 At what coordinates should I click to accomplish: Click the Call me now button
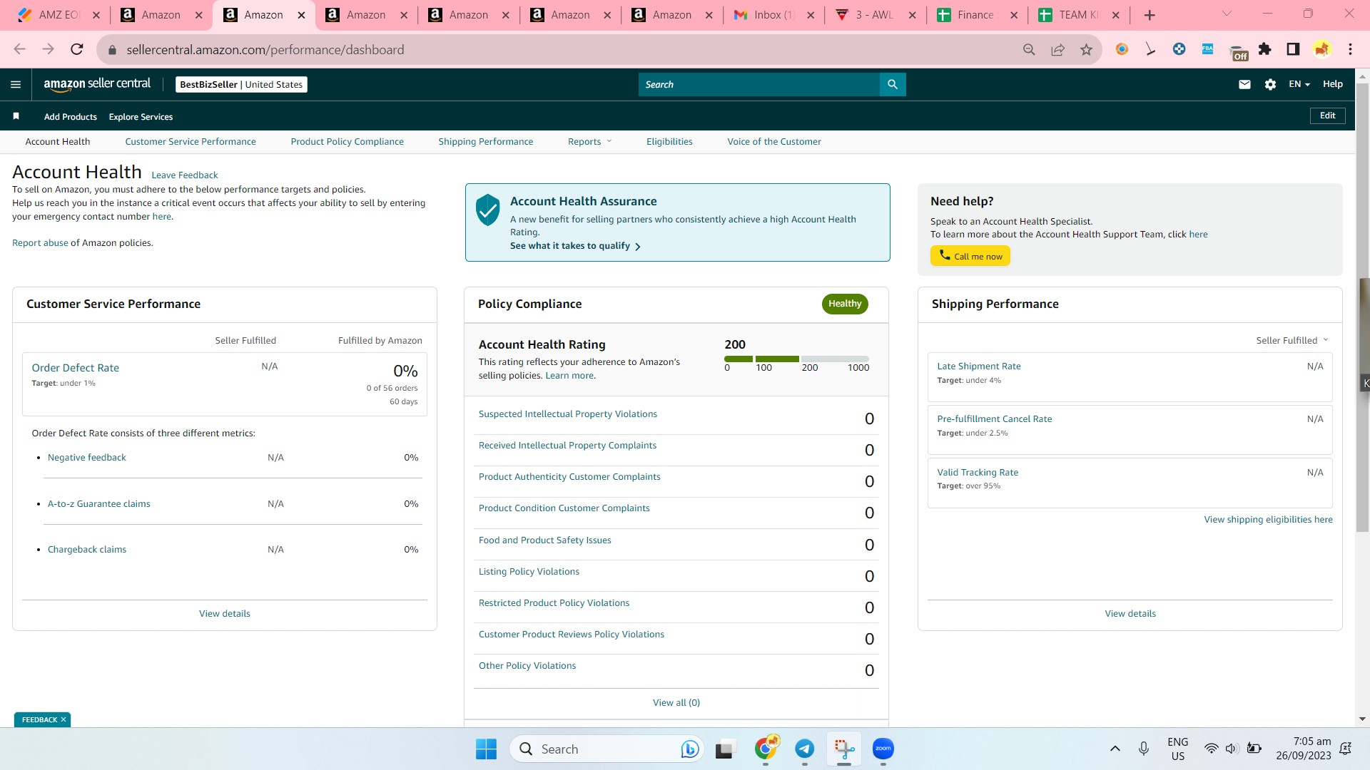click(x=970, y=256)
